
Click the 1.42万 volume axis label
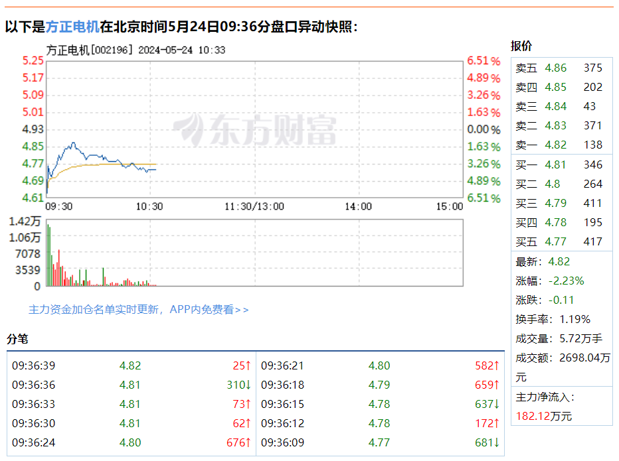click(25, 222)
